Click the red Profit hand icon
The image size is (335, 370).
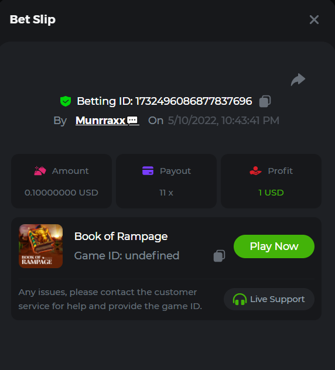255,170
